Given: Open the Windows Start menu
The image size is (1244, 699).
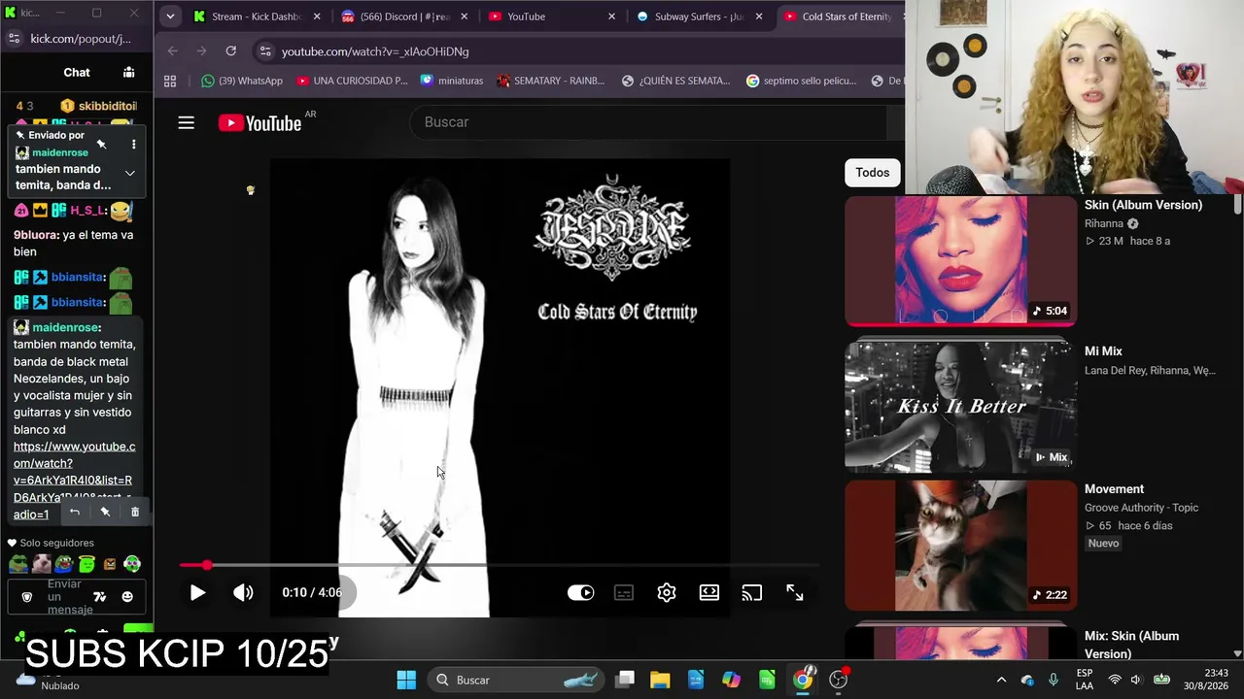Looking at the screenshot, I should pos(406,680).
